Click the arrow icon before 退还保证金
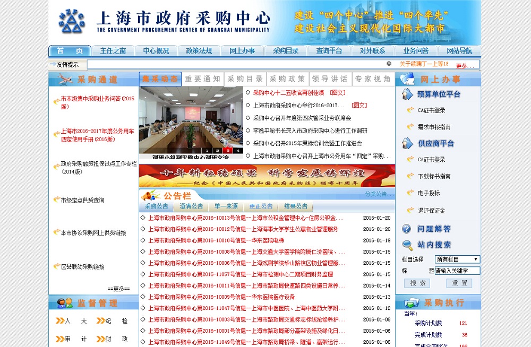Image resolution: width=531 pixels, height=347 pixels. pyautogui.click(x=410, y=210)
